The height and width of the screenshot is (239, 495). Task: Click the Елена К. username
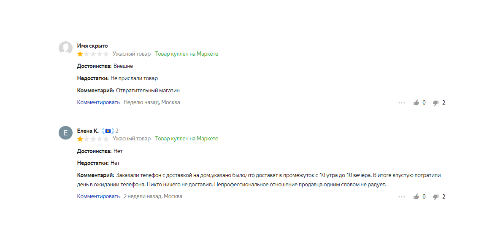point(88,131)
